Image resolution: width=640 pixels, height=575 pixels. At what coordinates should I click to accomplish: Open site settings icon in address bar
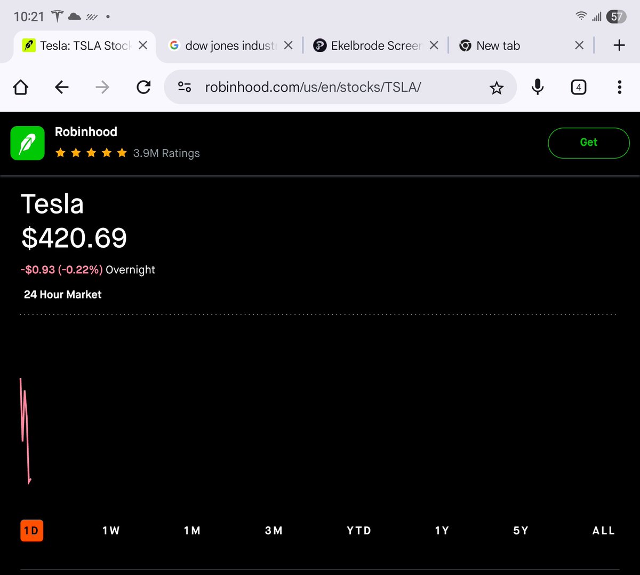[x=185, y=87]
